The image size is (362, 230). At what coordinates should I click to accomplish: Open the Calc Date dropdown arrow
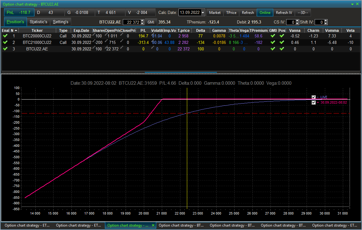[203, 12]
